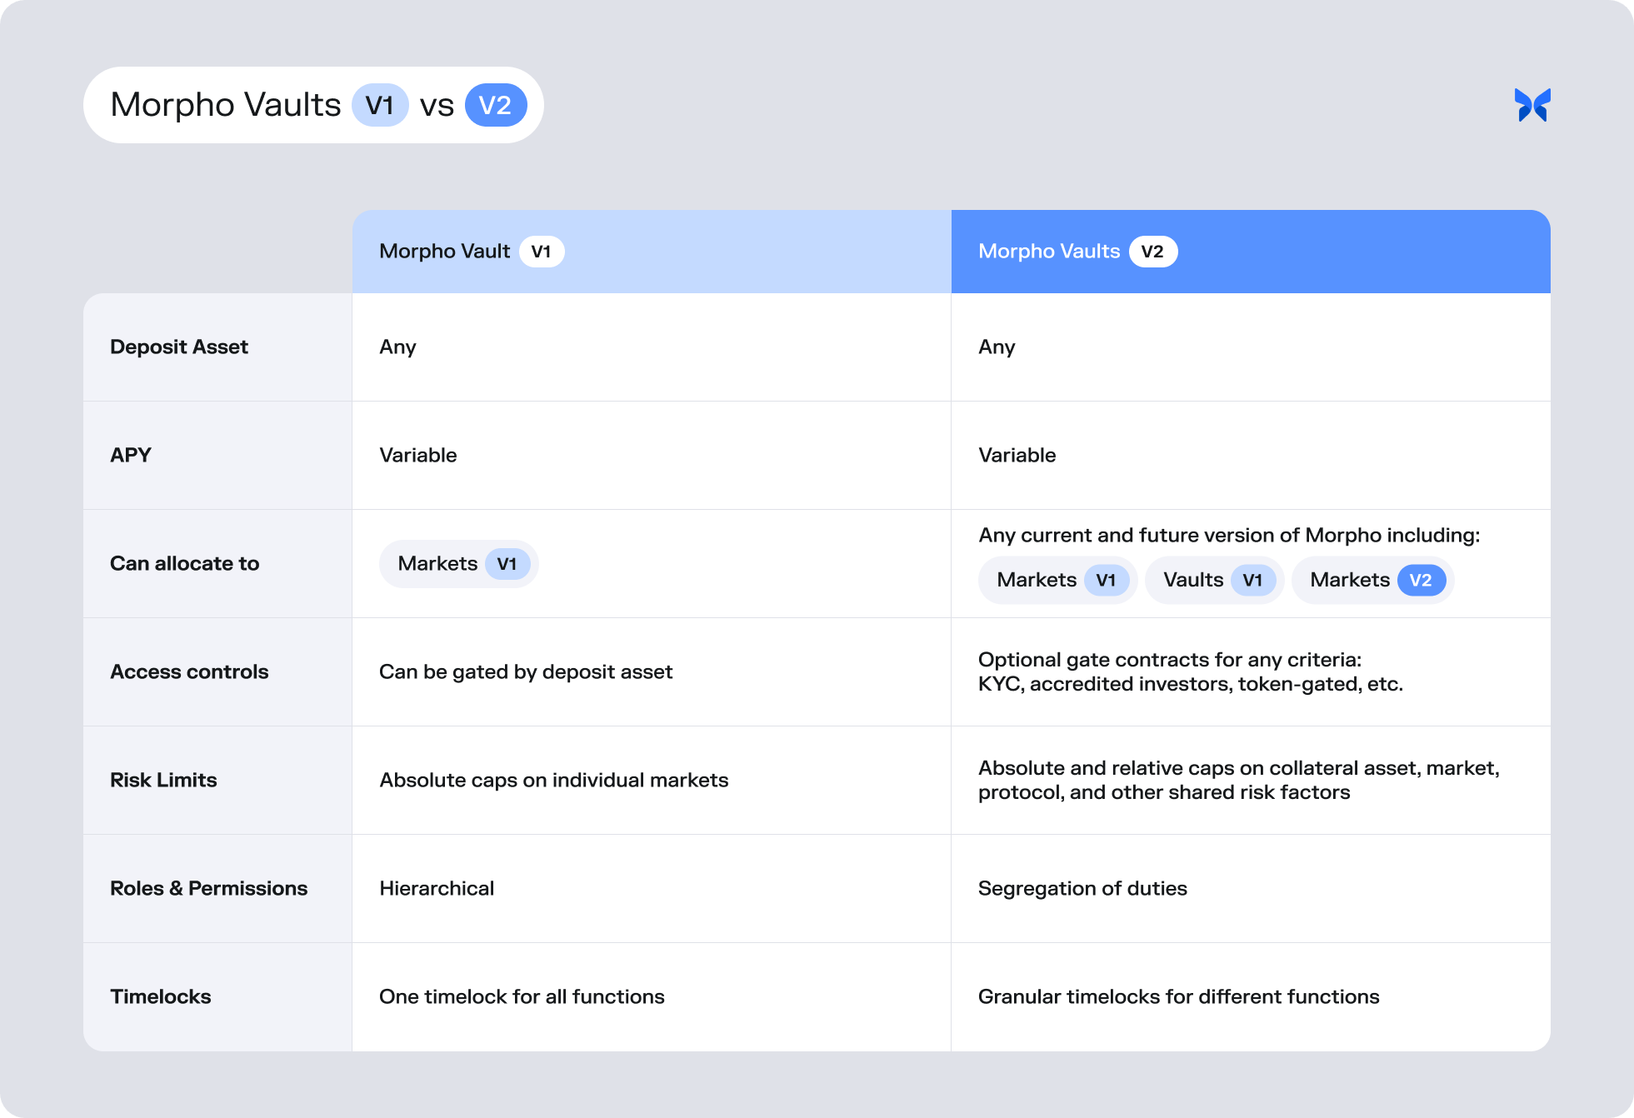
Task: Select the Vaults V1 pill
Action: point(1214,580)
